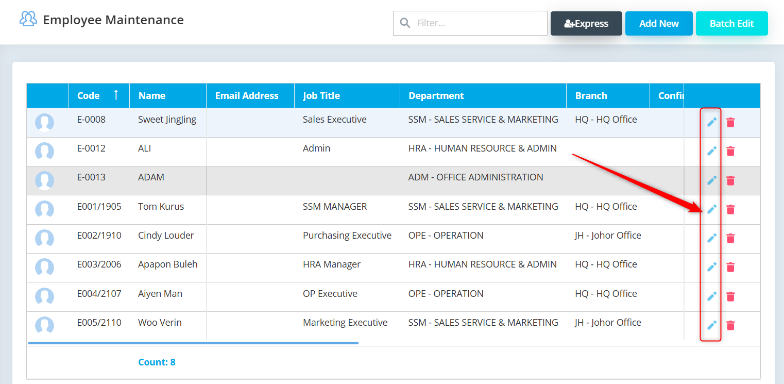
Task: Select the name cell 'Cindy Louder'
Action: click(x=166, y=236)
